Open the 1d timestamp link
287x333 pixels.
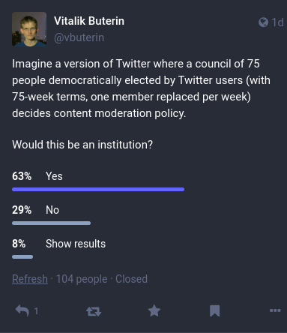point(277,22)
